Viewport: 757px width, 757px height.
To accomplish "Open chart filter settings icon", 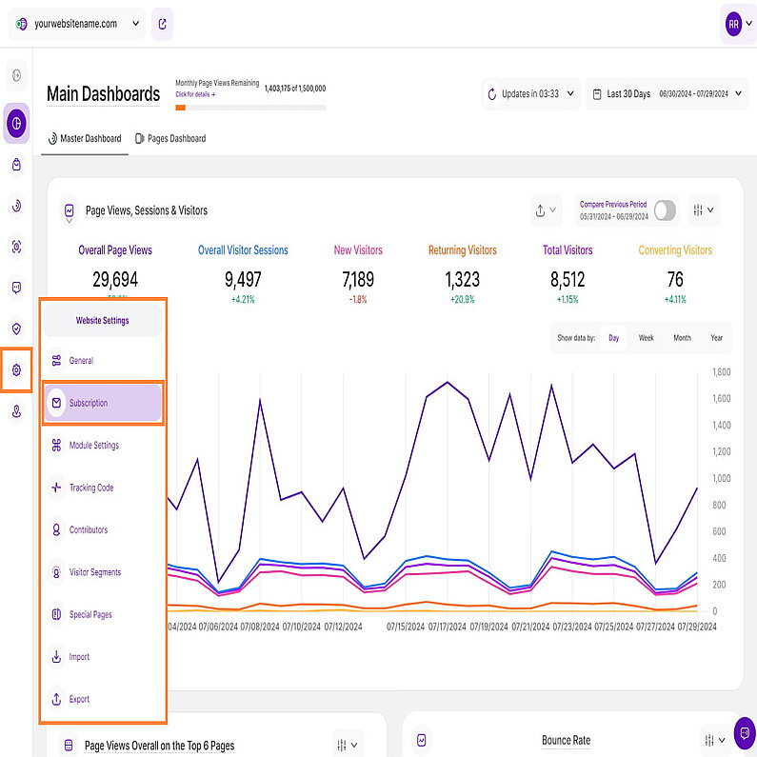I will [703, 210].
